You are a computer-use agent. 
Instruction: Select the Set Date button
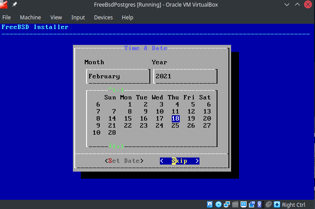coord(124,161)
